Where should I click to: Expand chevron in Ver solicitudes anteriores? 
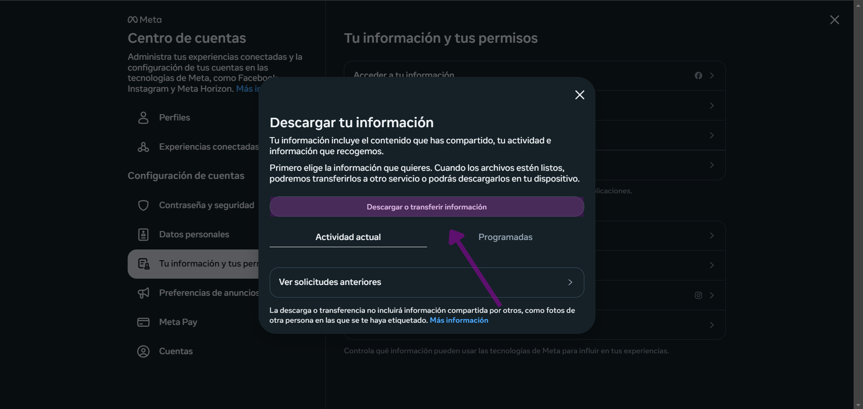570,282
